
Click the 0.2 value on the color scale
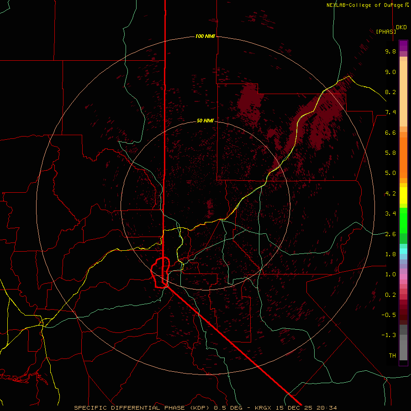click(390, 295)
